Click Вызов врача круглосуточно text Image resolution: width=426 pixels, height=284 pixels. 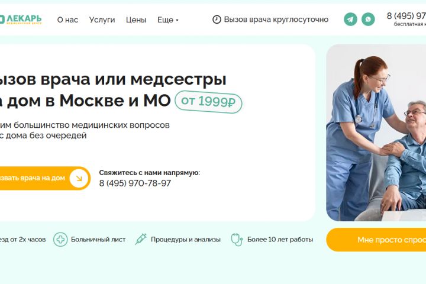[x=276, y=20]
